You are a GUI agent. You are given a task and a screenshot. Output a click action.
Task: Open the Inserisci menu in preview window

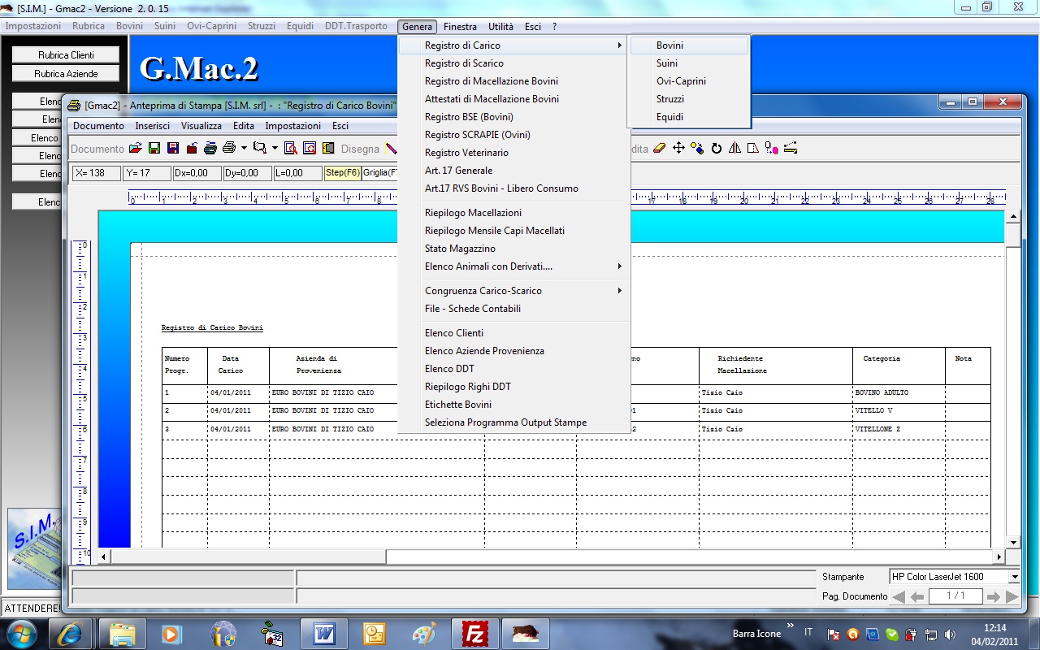153,126
